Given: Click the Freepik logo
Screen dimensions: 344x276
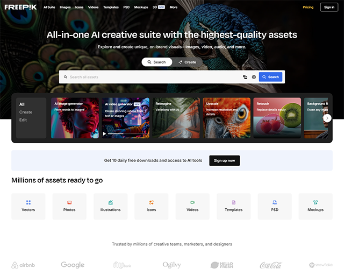Looking at the screenshot, I should coord(20,7).
